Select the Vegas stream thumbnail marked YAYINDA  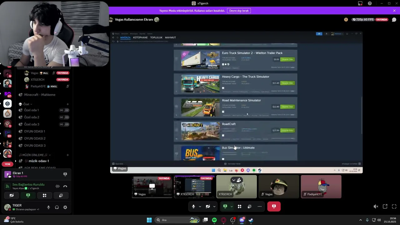152,187
